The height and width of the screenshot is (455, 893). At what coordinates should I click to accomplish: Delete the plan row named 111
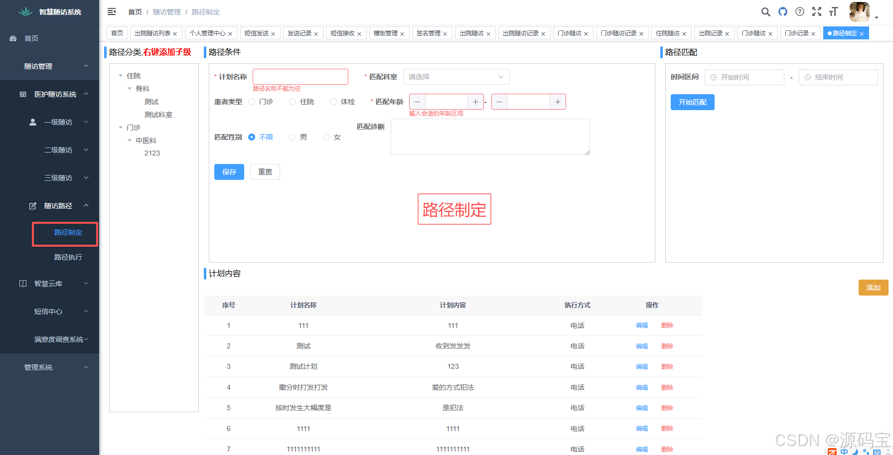click(667, 325)
